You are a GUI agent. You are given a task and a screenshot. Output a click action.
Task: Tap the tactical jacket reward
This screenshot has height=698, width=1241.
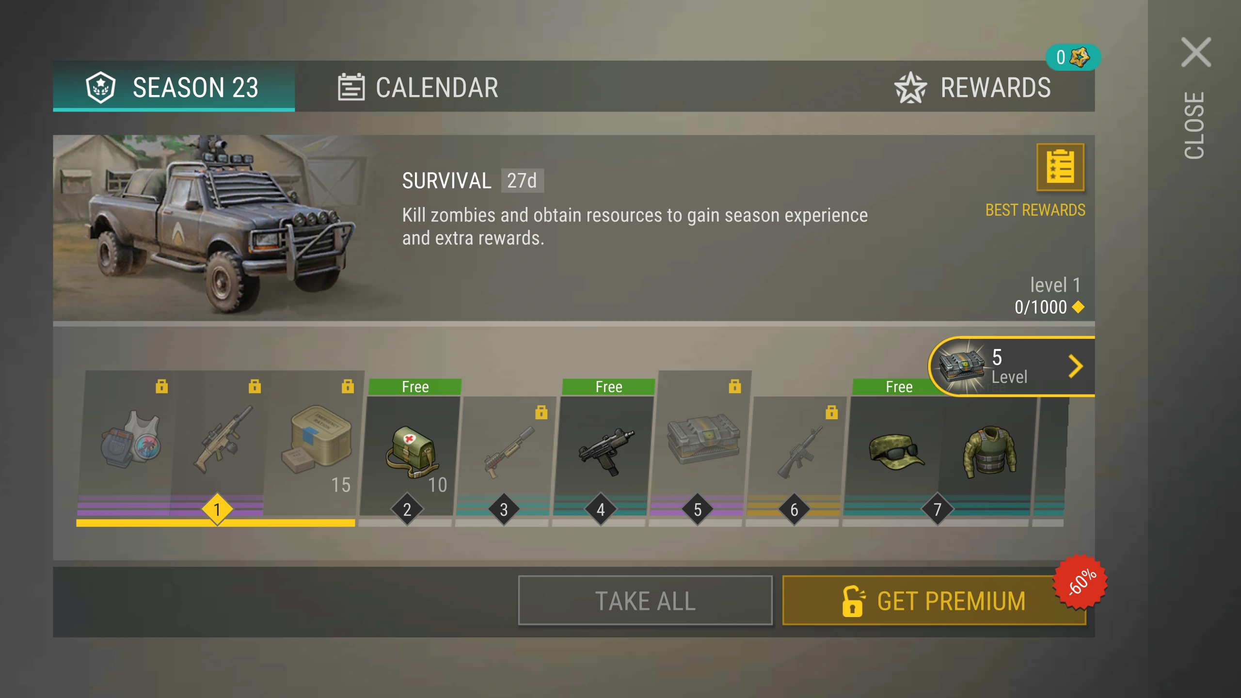[x=990, y=452]
